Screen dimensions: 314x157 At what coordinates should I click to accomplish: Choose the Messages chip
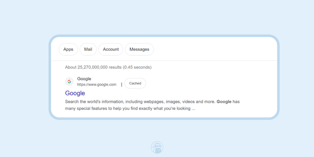tap(139, 49)
